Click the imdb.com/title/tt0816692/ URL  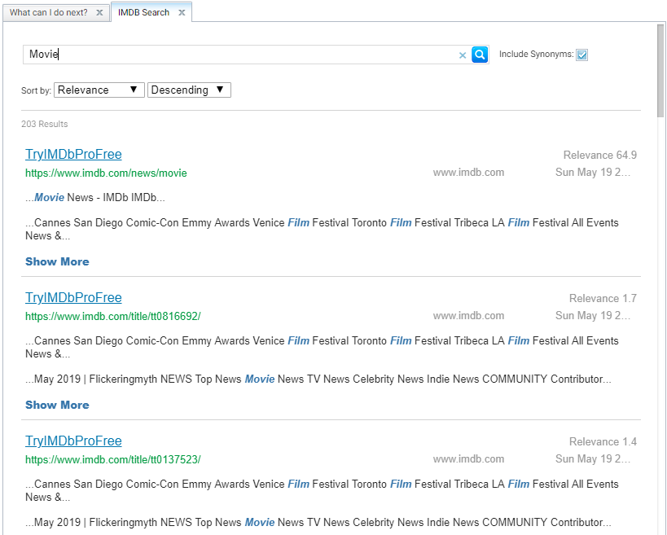pos(112,317)
